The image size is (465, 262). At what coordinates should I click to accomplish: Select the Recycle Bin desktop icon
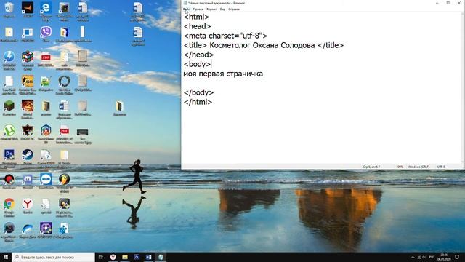(9, 9)
